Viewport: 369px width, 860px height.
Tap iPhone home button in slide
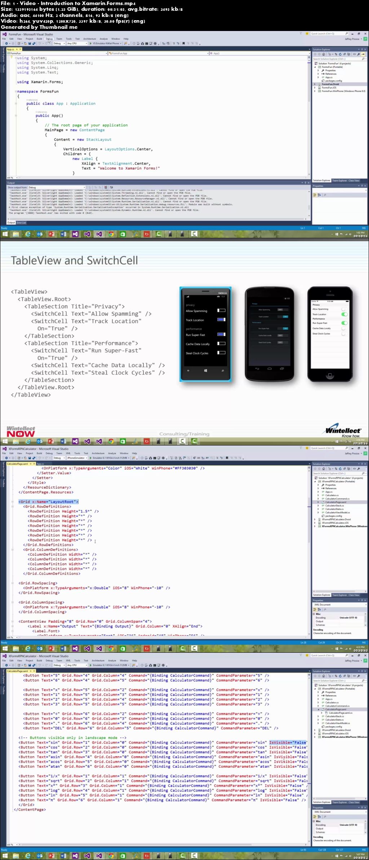coord(330,375)
